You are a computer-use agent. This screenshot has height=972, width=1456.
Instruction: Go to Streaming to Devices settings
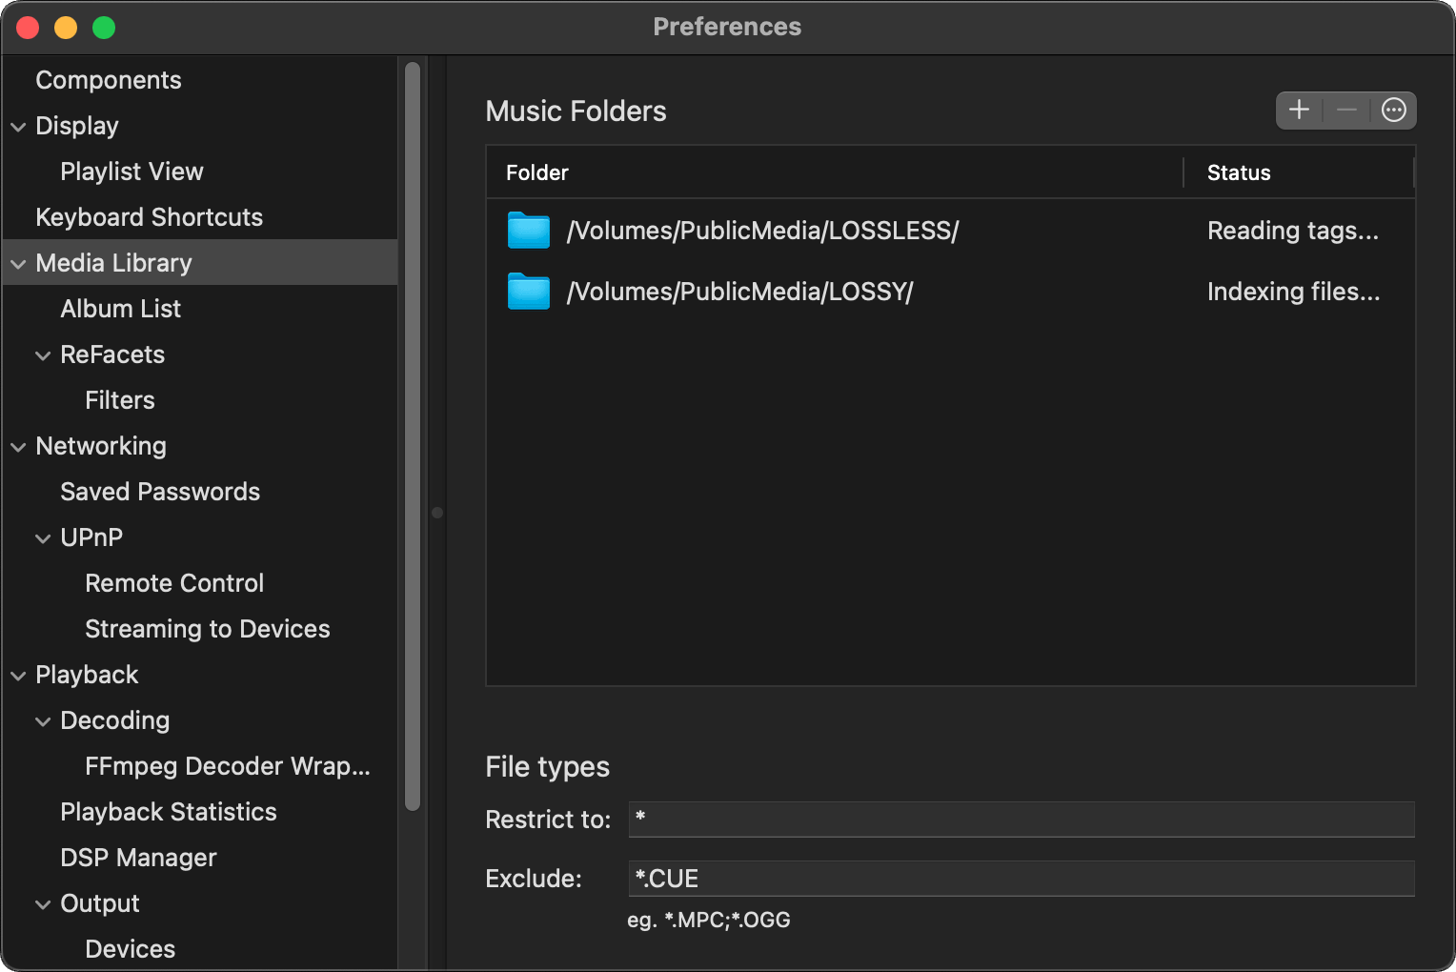207,629
